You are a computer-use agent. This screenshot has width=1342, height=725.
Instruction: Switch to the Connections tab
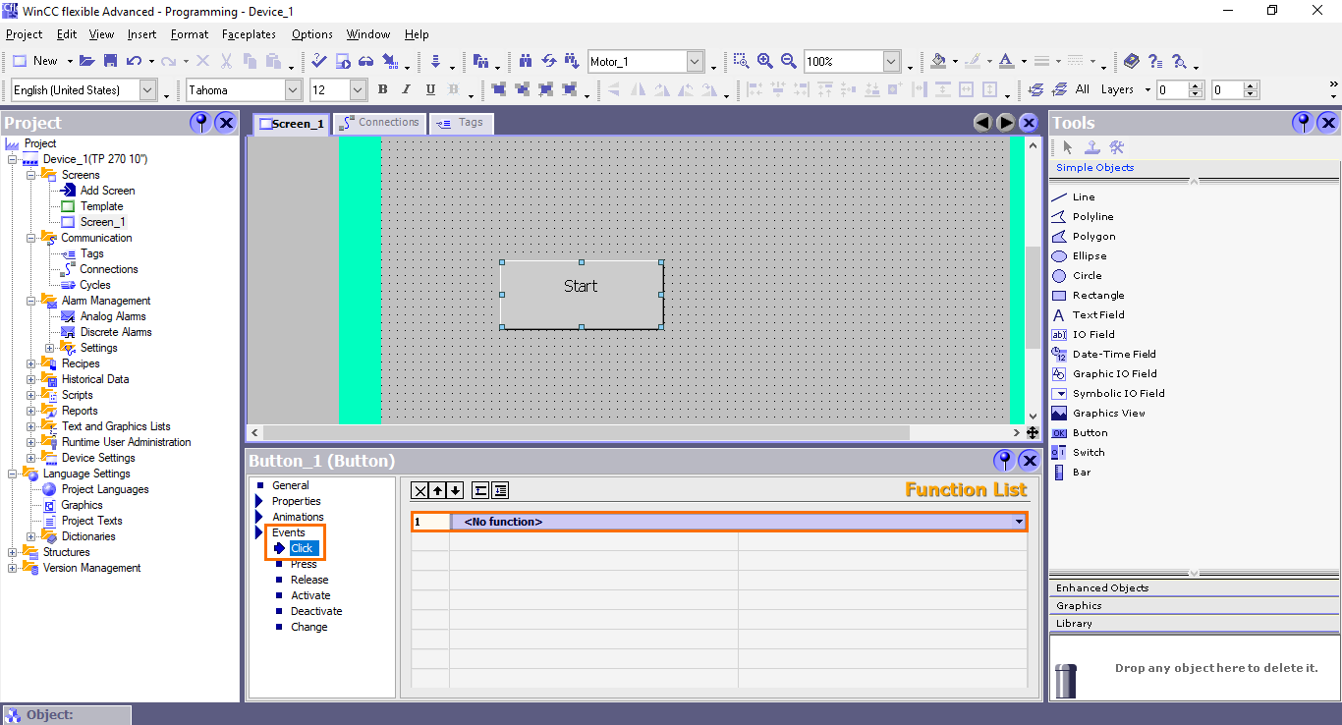[379, 123]
